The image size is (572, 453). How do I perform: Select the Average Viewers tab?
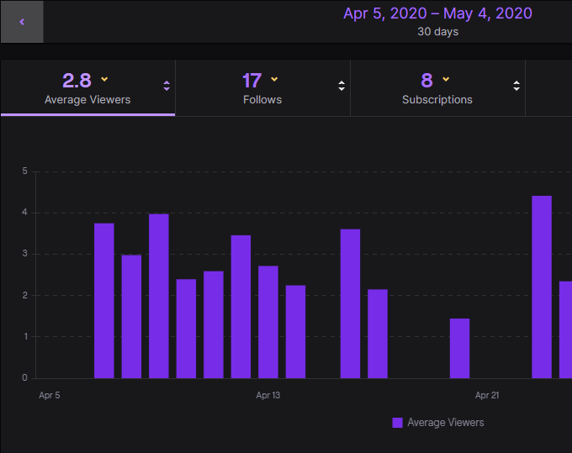coord(88,88)
